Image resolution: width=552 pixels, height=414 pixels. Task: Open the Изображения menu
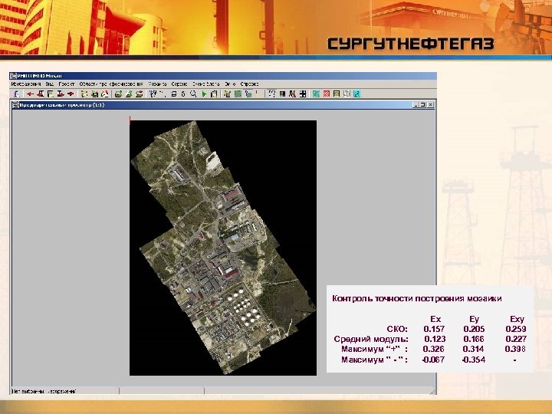(x=26, y=84)
